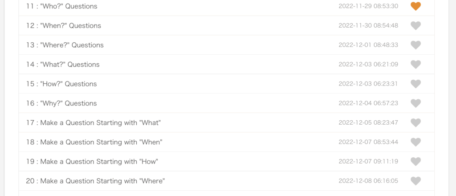The height and width of the screenshot is (196, 456).
Task: Like lesson 20 Starting with "Where"
Action: [415, 181]
